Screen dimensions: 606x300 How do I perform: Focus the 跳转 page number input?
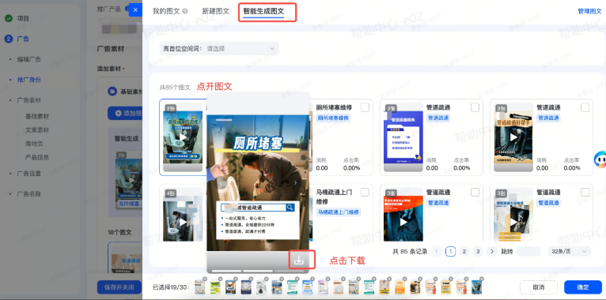pos(528,251)
